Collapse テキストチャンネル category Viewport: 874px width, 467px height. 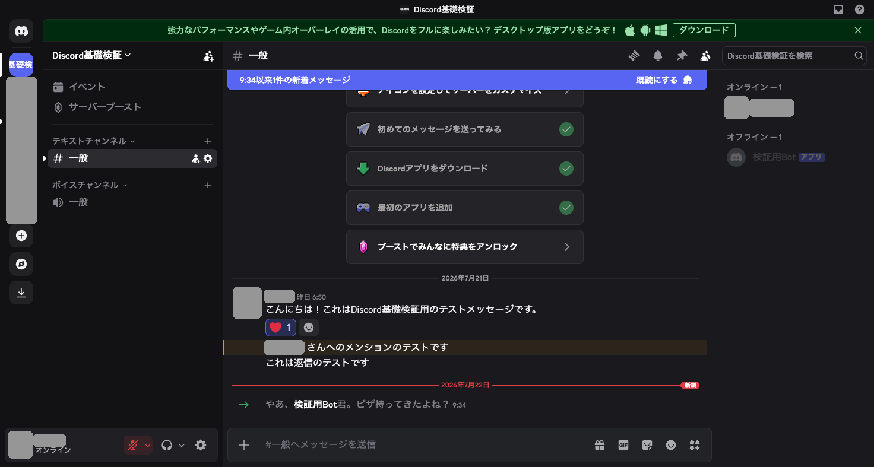tap(93, 141)
